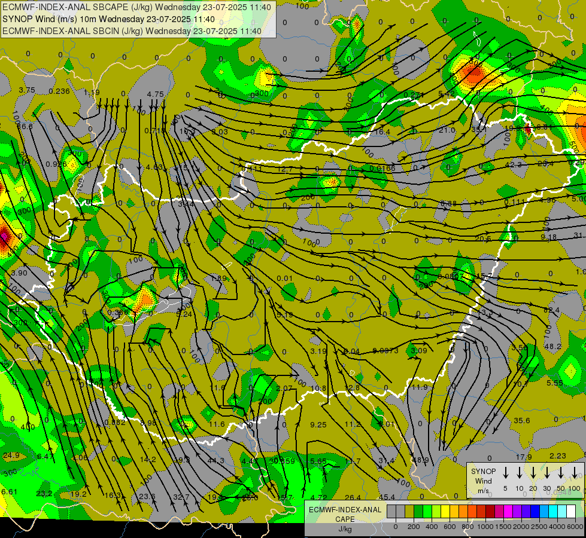
Task: Pick the leftmost gray CAPE legend swatch
Action: (x=391, y=512)
